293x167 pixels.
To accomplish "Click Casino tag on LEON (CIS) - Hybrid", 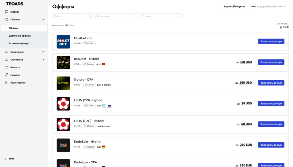I will (89, 106).
